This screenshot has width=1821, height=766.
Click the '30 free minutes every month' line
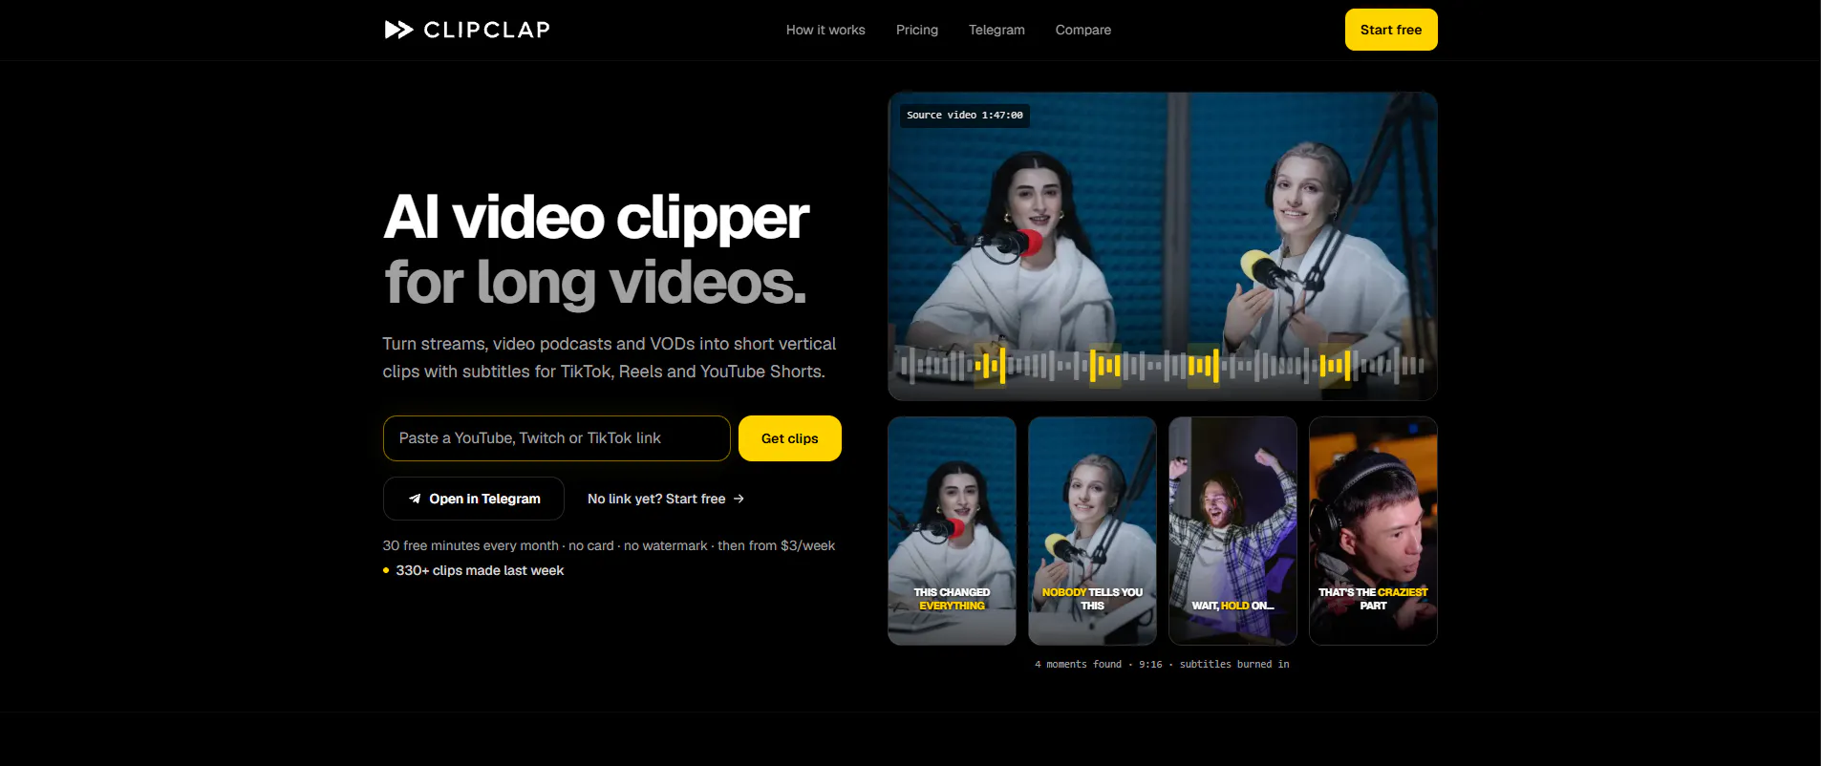[609, 545]
